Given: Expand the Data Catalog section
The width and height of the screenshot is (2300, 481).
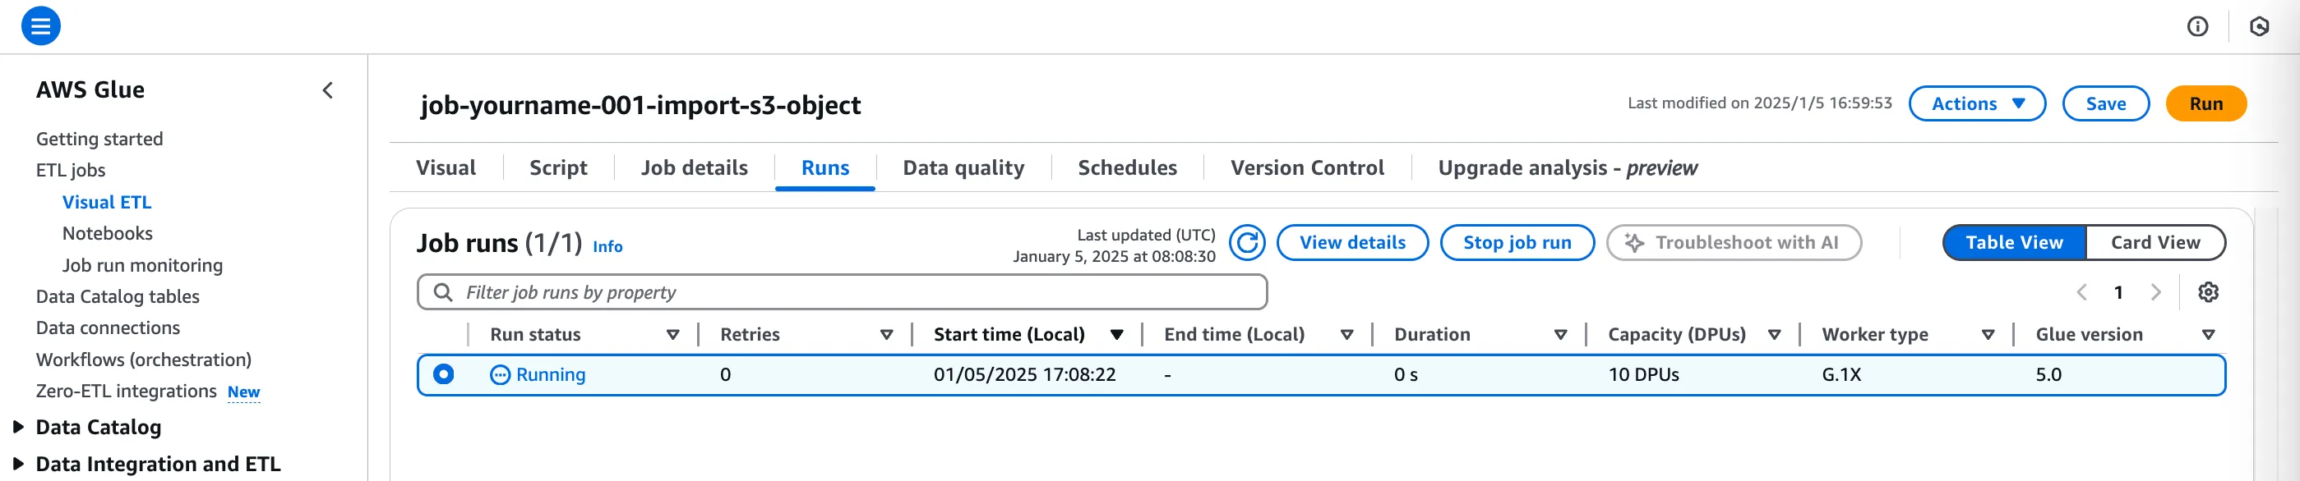Looking at the screenshot, I should [18, 428].
